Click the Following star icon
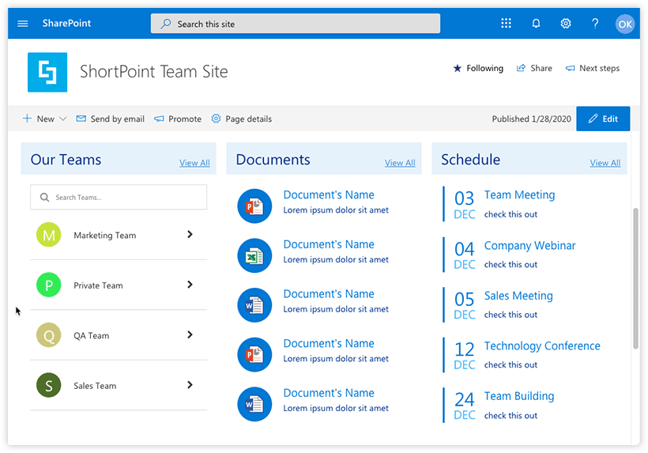648x453 pixels. [x=457, y=68]
